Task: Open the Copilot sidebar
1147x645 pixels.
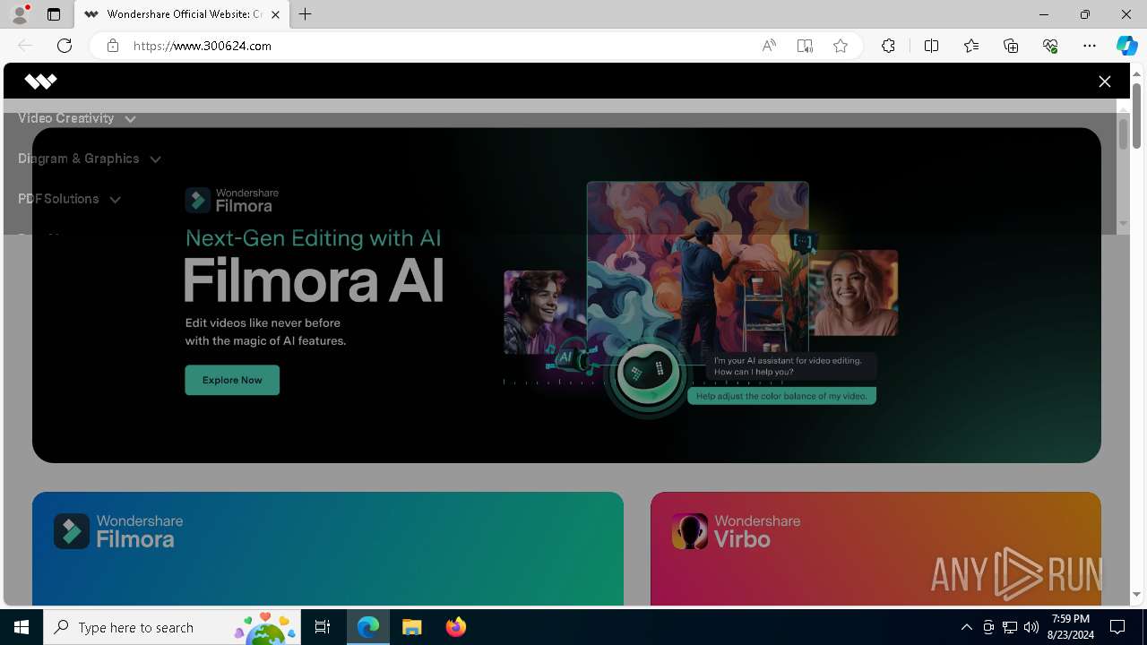Action: [1127, 46]
